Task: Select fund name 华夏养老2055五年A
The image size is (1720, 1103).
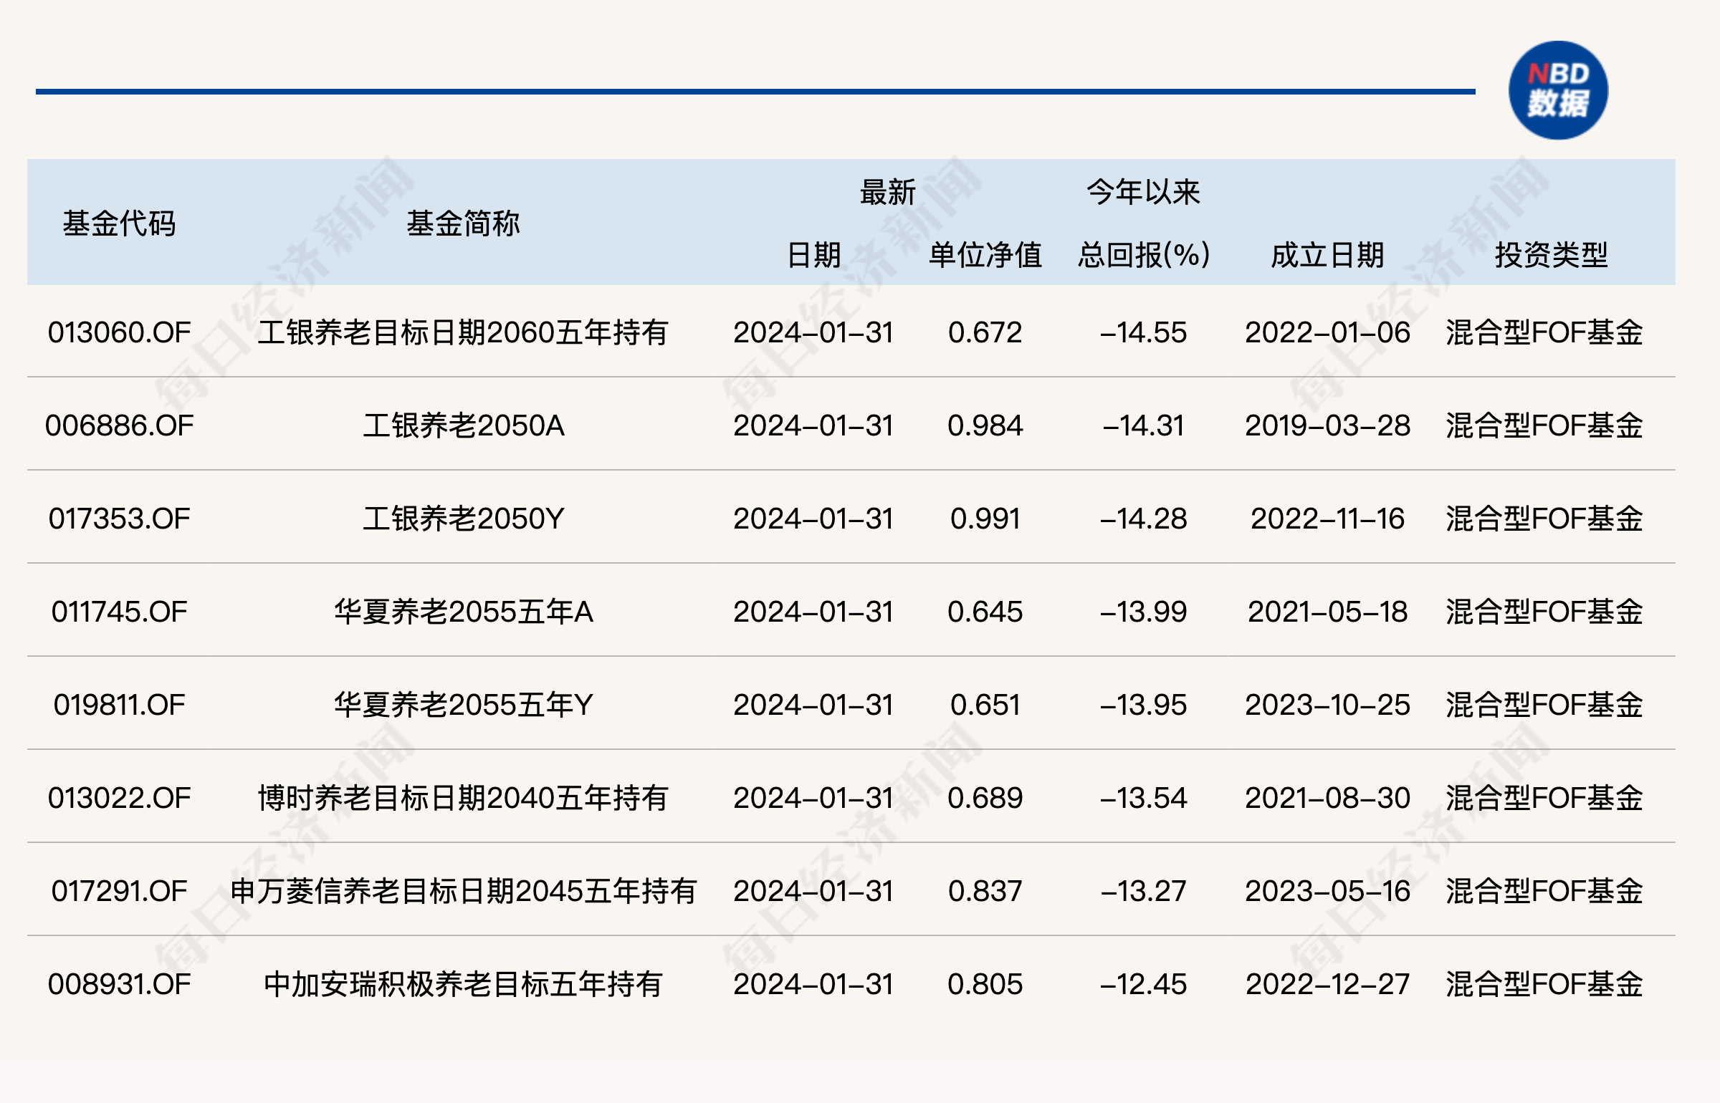Action: coord(464,612)
